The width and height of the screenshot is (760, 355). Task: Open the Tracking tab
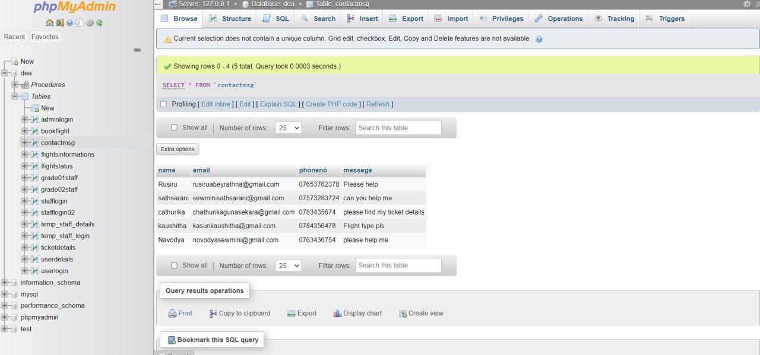coord(614,18)
